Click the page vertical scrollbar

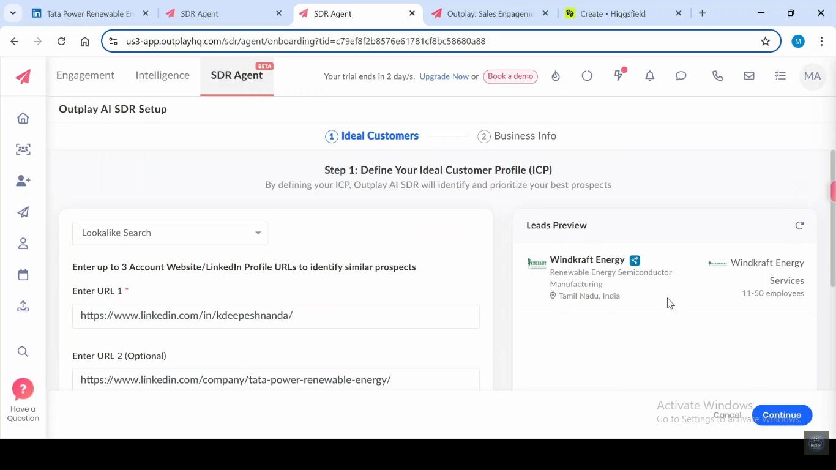(x=832, y=218)
